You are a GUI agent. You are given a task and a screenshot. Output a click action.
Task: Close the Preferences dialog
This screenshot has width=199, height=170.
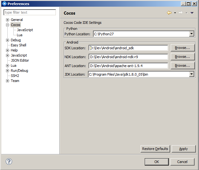[x=194, y=4]
